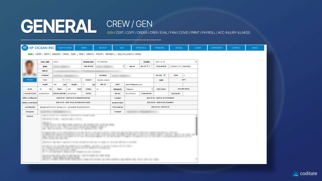Click the Place of Birth field
The height and width of the screenshot is (181, 322).
183,67
